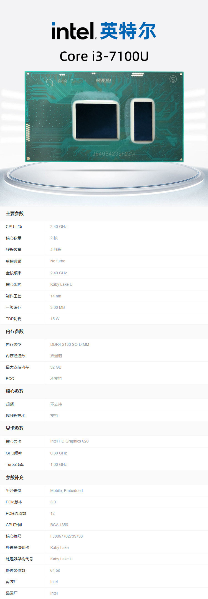Click the Core i3-7100U product title
This screenshot has height=599, width=208.
[x=104, y=56]
